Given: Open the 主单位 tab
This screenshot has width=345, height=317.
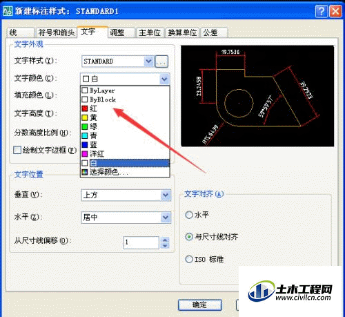Looking at the screenshot, I should coord(150,32).
